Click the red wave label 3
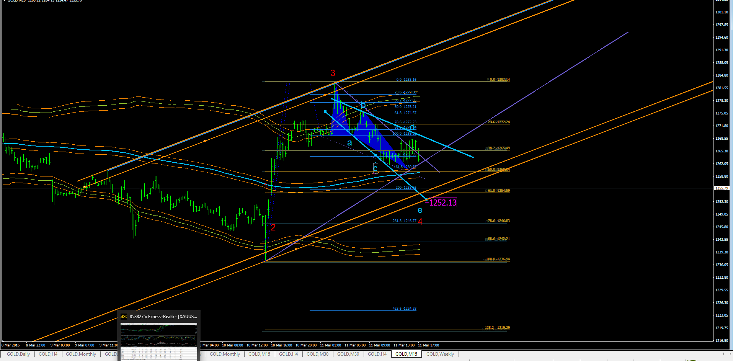 tap(333, 73)
